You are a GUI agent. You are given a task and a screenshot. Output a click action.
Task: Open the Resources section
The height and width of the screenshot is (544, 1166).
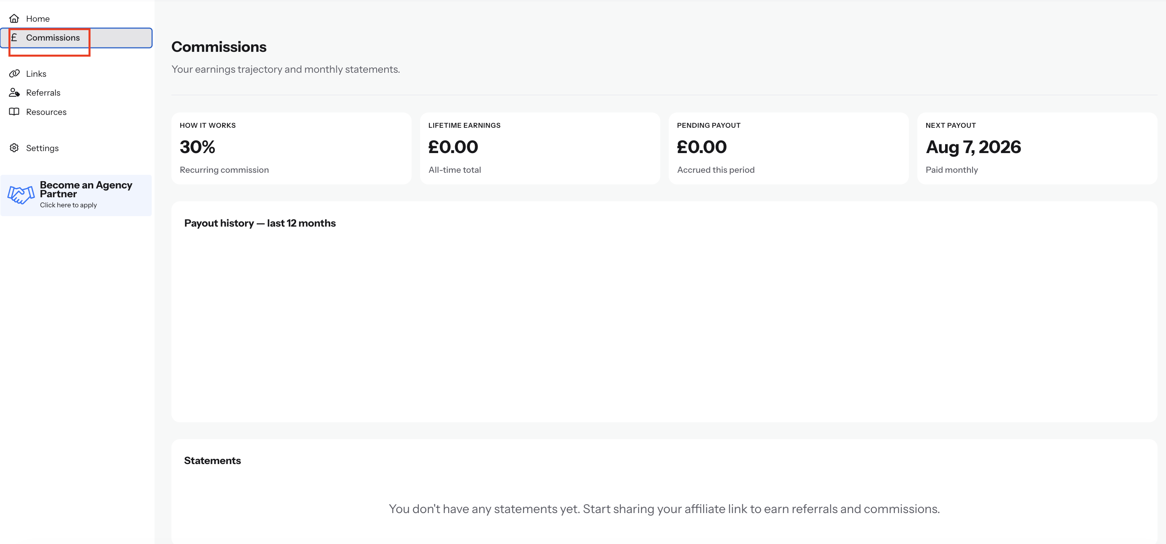point(76,112)
